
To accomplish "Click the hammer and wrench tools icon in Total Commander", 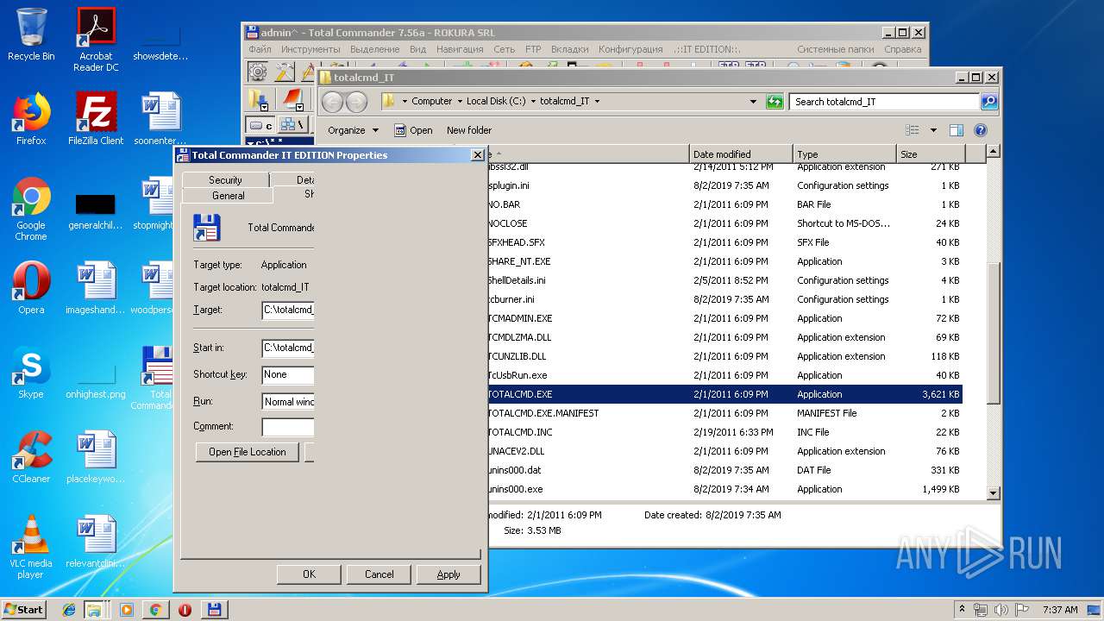I will (285, 72).
